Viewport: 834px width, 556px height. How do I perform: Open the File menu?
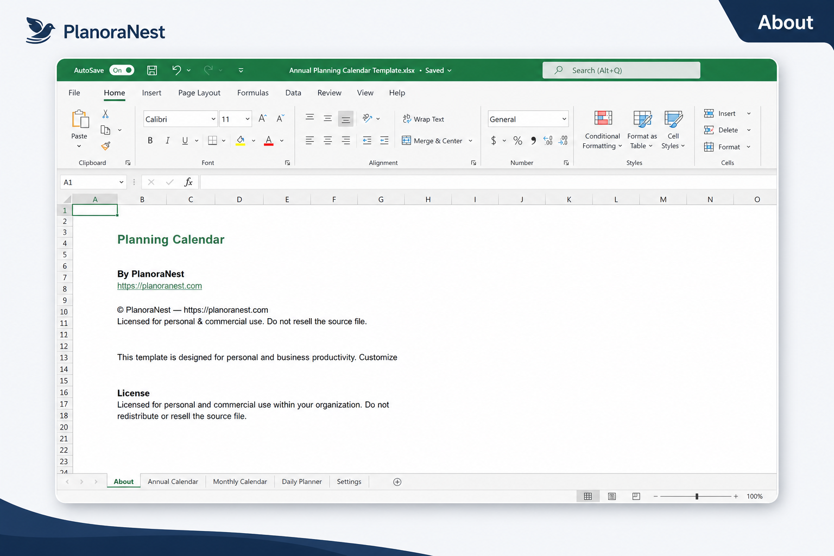(74, 93)
